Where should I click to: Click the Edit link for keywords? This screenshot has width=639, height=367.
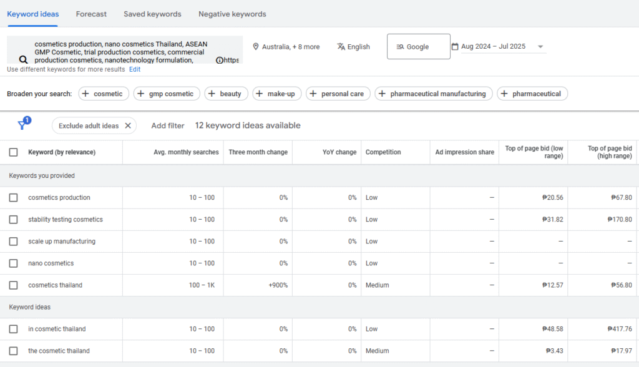coord(135,69)
